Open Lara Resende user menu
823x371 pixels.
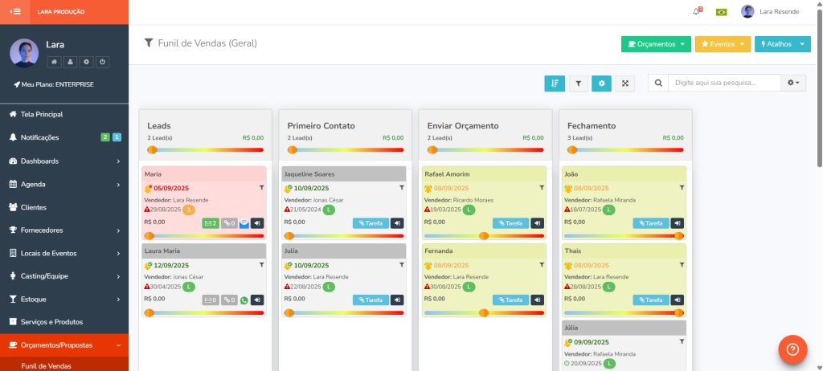[x=770, y=11]
